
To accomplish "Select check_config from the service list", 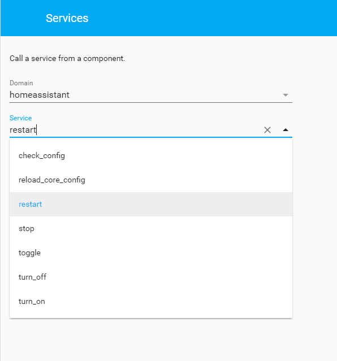I will click(x=151, y=156).
